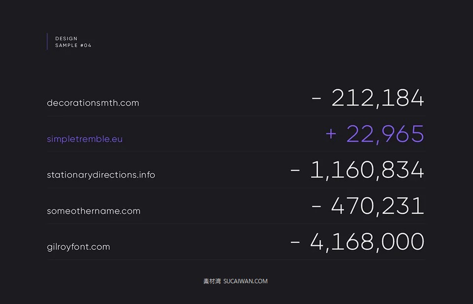Click the gilroyfont.com domain
The width and height of the screenshot is (473, 304).
click(x=78, y=247)
